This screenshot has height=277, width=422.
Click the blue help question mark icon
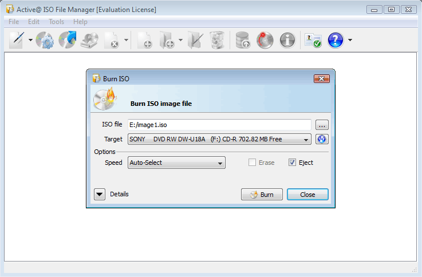336,40
